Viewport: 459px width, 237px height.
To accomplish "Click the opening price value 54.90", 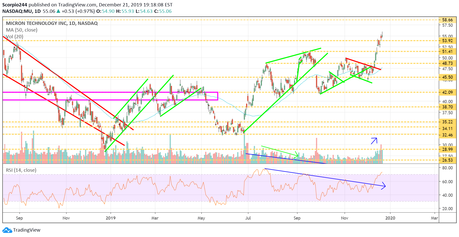I will coord(108,11).
